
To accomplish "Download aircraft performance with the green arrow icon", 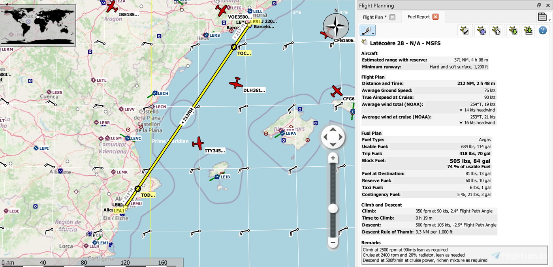I will click(x=513, y=30).
